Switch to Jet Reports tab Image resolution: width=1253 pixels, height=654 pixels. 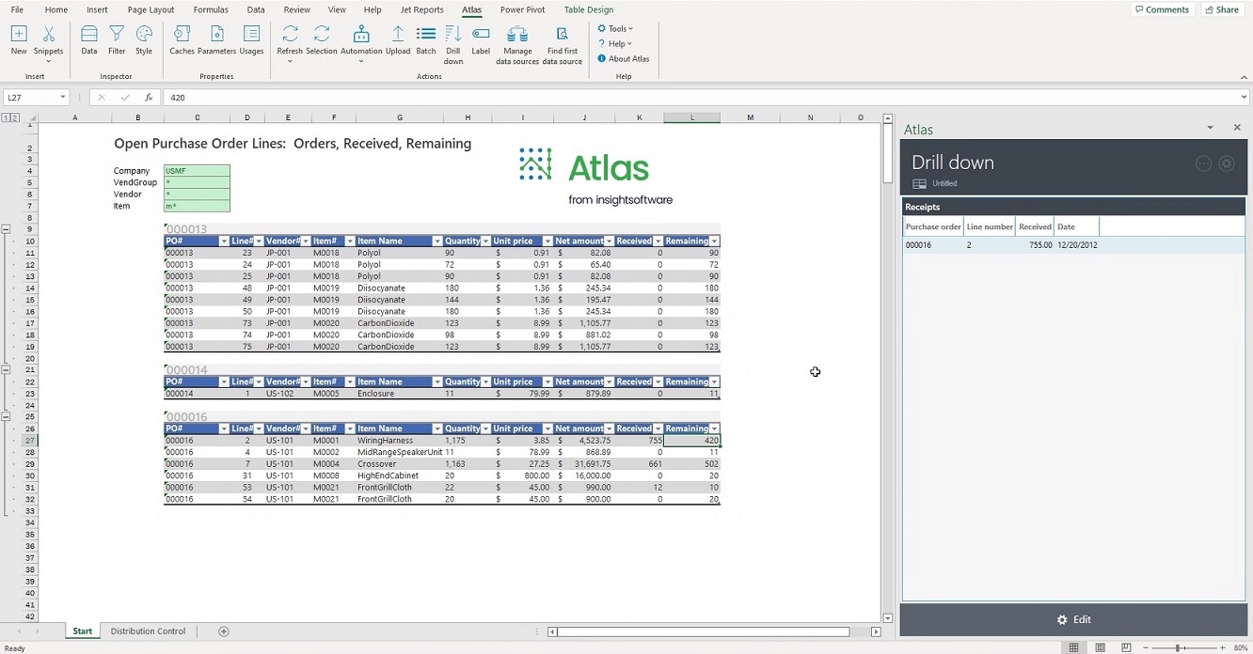tap(421, 9)
